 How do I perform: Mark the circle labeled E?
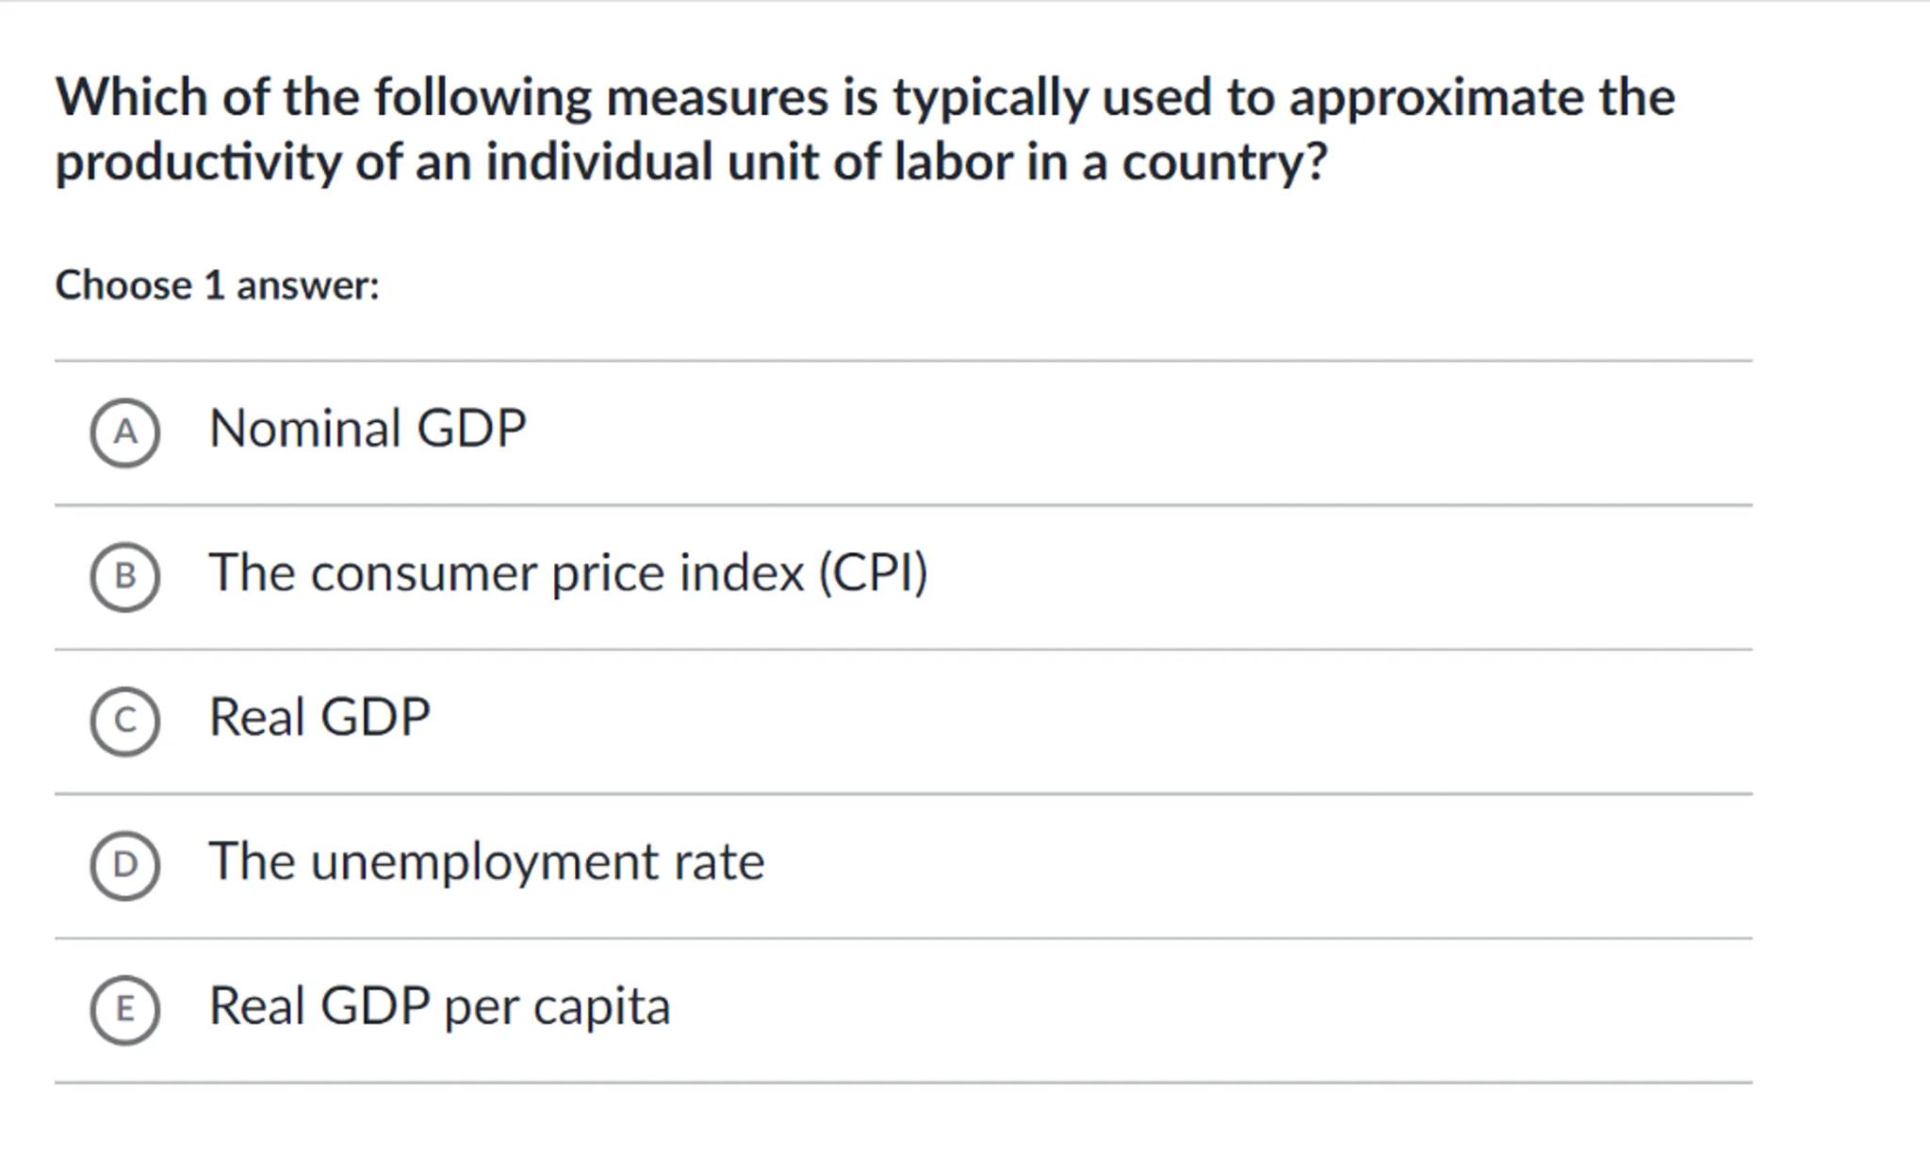[x=124, y=1009]
